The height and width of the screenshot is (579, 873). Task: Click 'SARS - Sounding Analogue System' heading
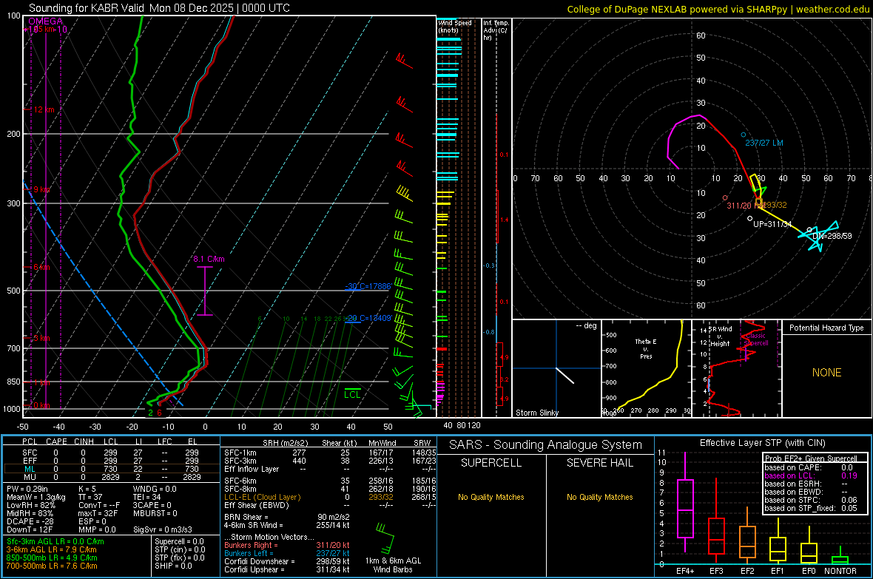coord(545,445)
